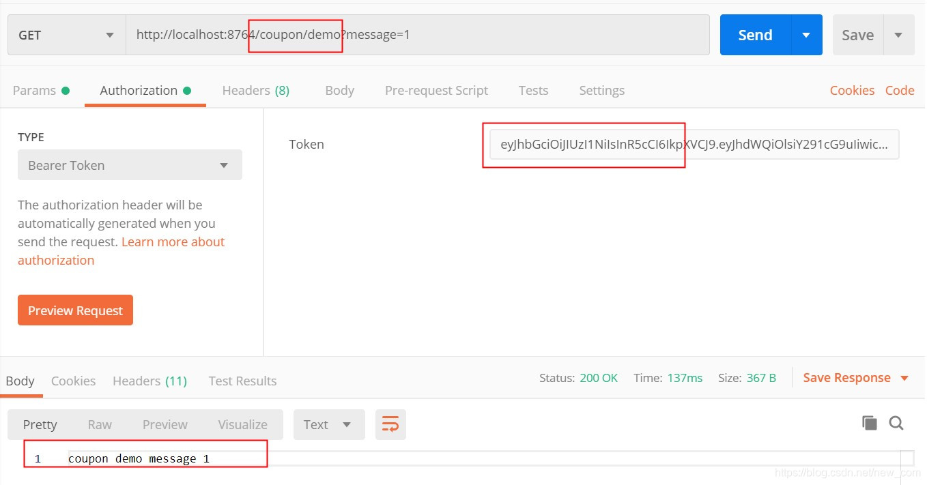Search the response with magnifier icon

point(896,423)
